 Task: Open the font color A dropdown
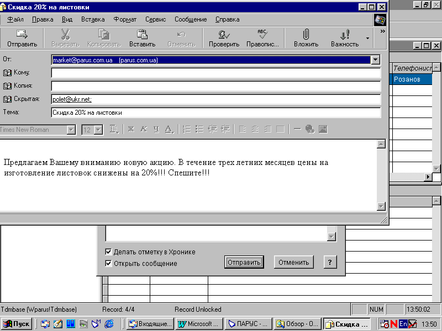(169, 129)
